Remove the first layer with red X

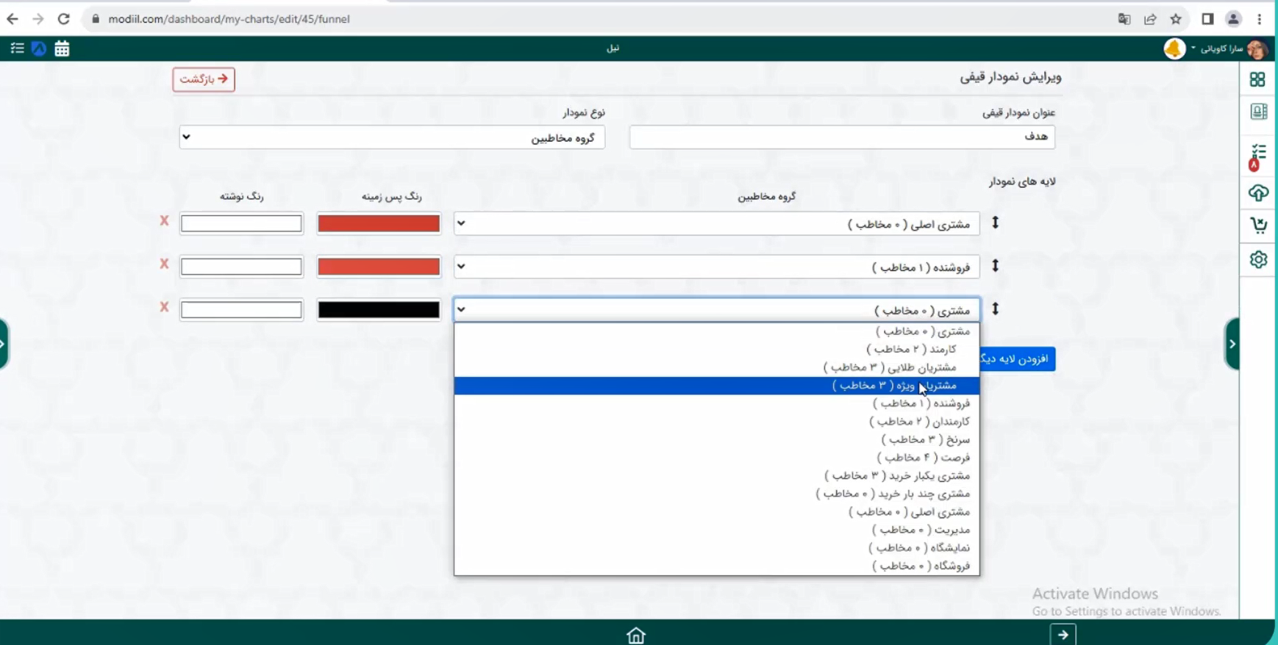pyautogui.click(x=164, y=221)
